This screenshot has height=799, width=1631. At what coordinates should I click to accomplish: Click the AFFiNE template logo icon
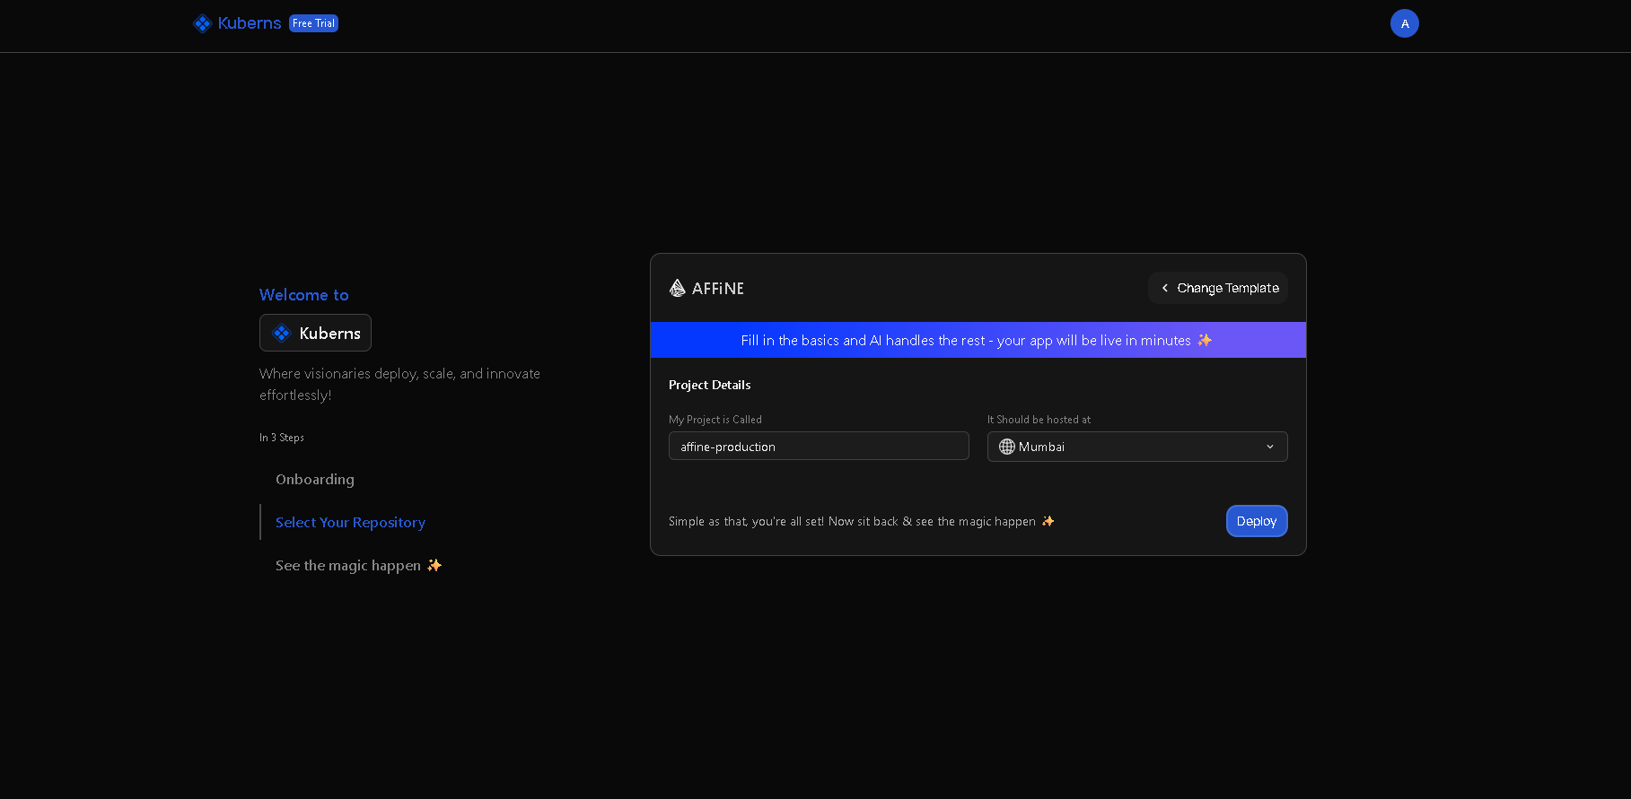coord(678,288)
